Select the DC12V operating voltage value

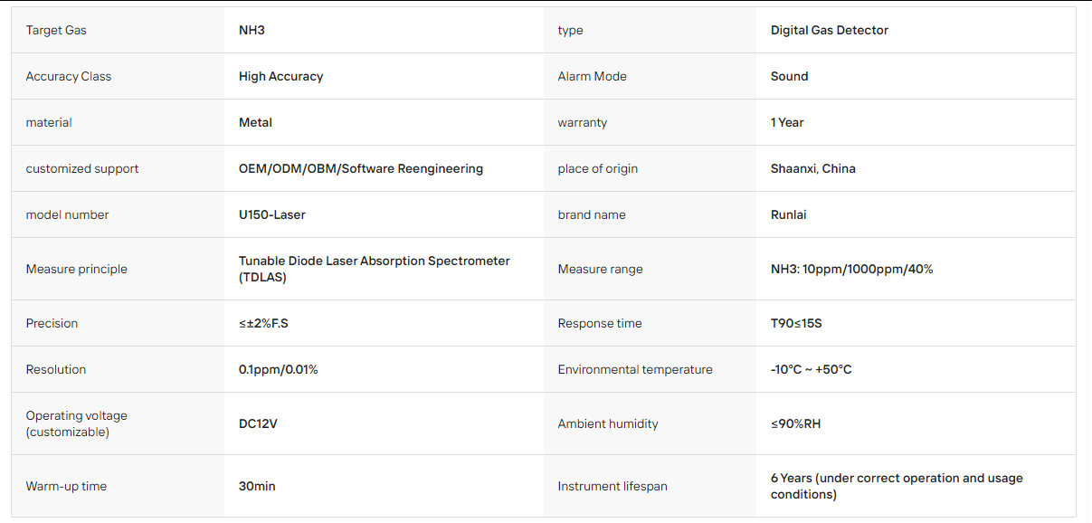click(x=258, y=423)
